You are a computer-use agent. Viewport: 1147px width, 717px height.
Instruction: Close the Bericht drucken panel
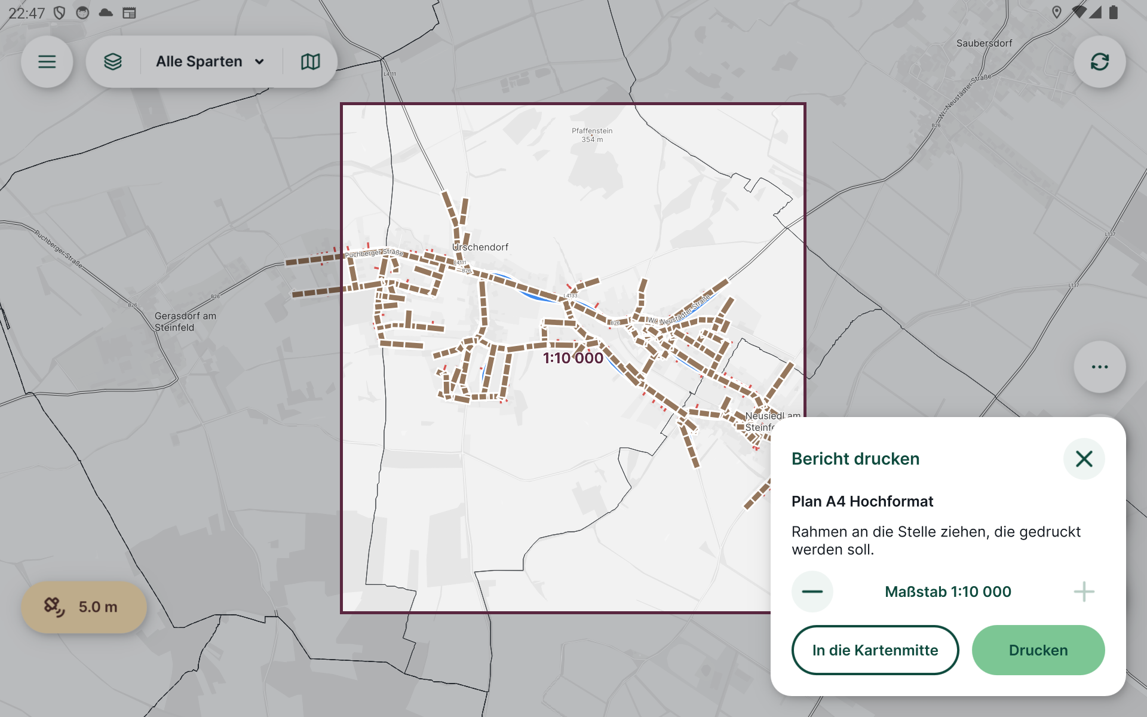click(1084, 459)
